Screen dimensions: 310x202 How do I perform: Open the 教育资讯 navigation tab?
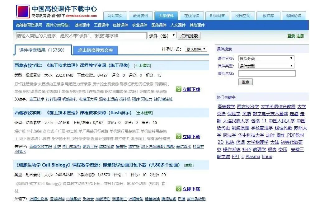pyautogui.click(x=141, y=16)
